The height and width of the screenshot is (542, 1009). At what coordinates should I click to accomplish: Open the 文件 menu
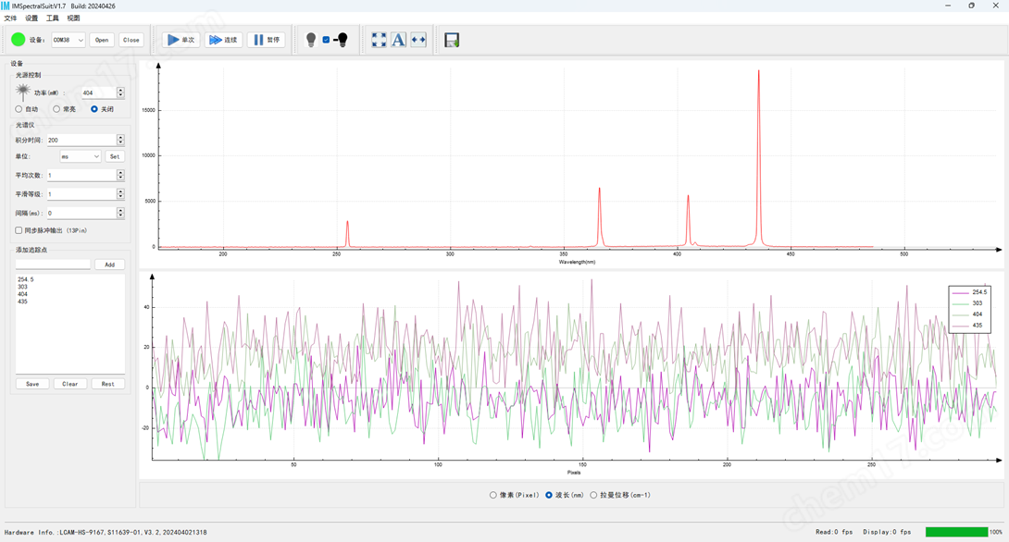[x=10, y=18]
